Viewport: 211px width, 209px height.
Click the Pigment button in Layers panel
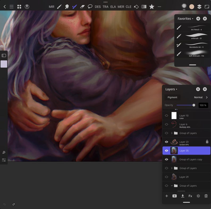click(172, 97)
